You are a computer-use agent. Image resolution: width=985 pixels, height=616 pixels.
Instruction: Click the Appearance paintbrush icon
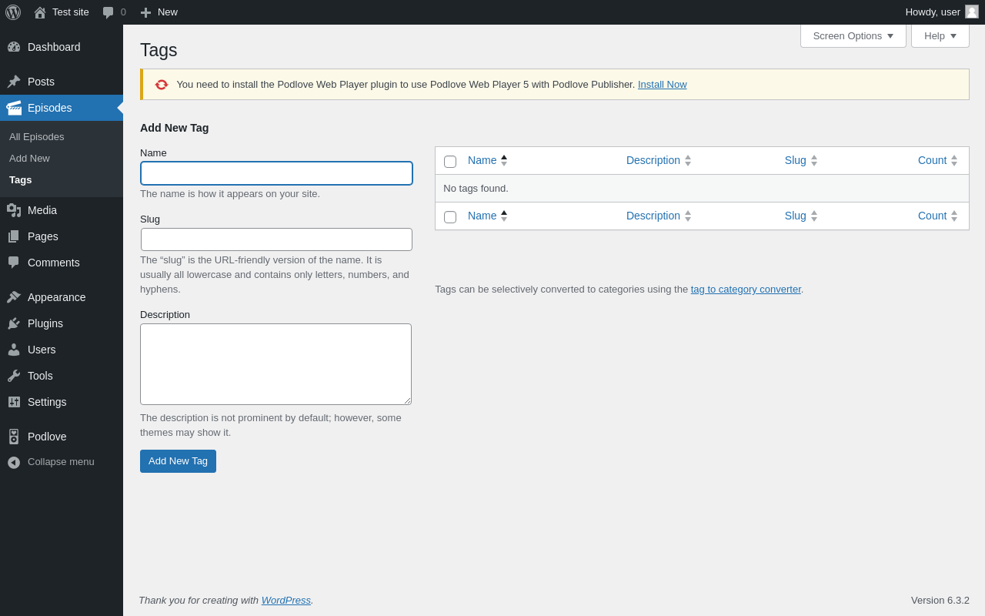click(x=14, y=297)
